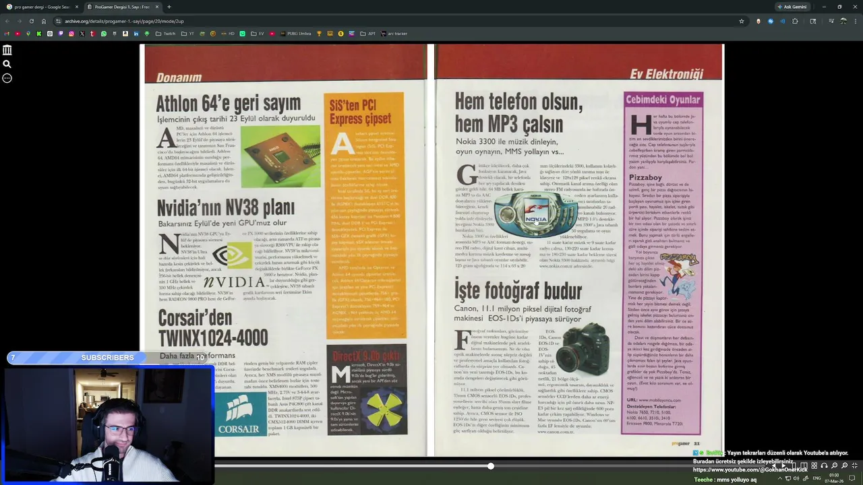Open the archive.org table of contents icon
This screenshot has width=863, height=485.
tap(7, 50)
